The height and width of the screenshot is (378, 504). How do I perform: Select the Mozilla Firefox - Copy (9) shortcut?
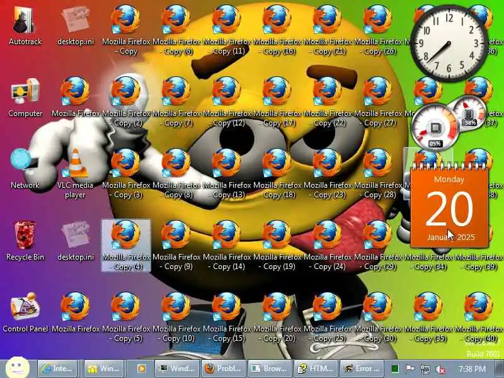(x=176, y=246)
